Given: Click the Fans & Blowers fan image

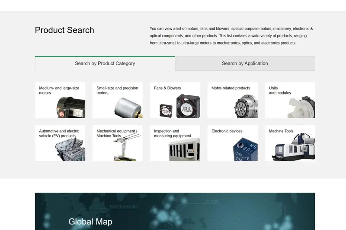Looking at the screenshot, I should tap(180, 106).
